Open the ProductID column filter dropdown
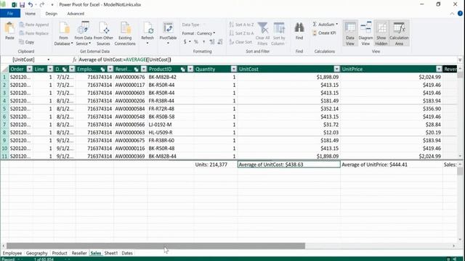465x261 pixels. [190, 69]
